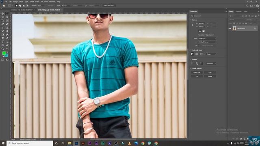Open the RGB Color mode dropdown
The height and width of the screenshot is (146, 260).
207,39
